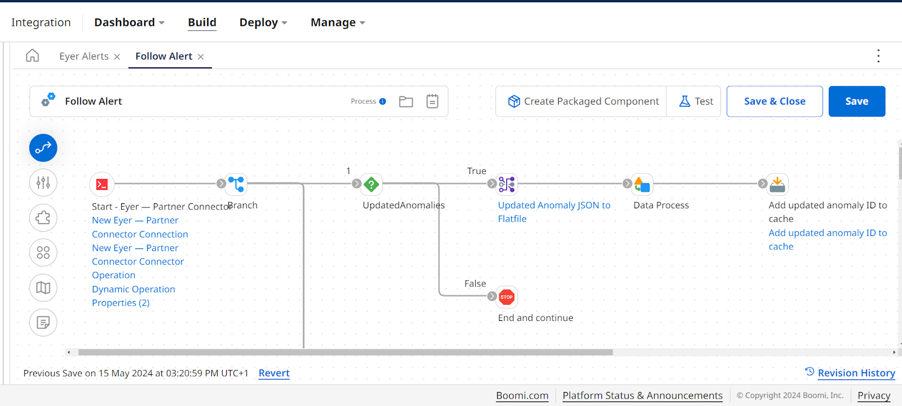Open the map sidebar icon
The width and height of the screenshot is (902, 406).
43,288
